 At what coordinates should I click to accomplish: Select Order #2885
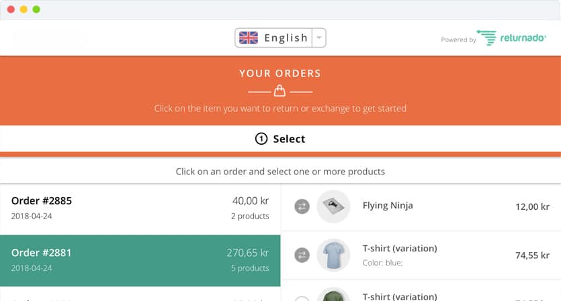[140, 209]
